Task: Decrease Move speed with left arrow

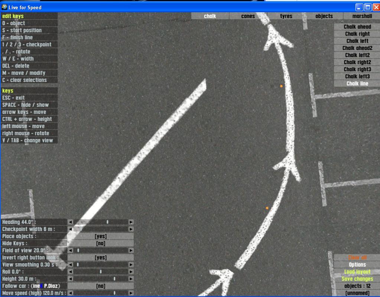Action: (x=70, y=293)
